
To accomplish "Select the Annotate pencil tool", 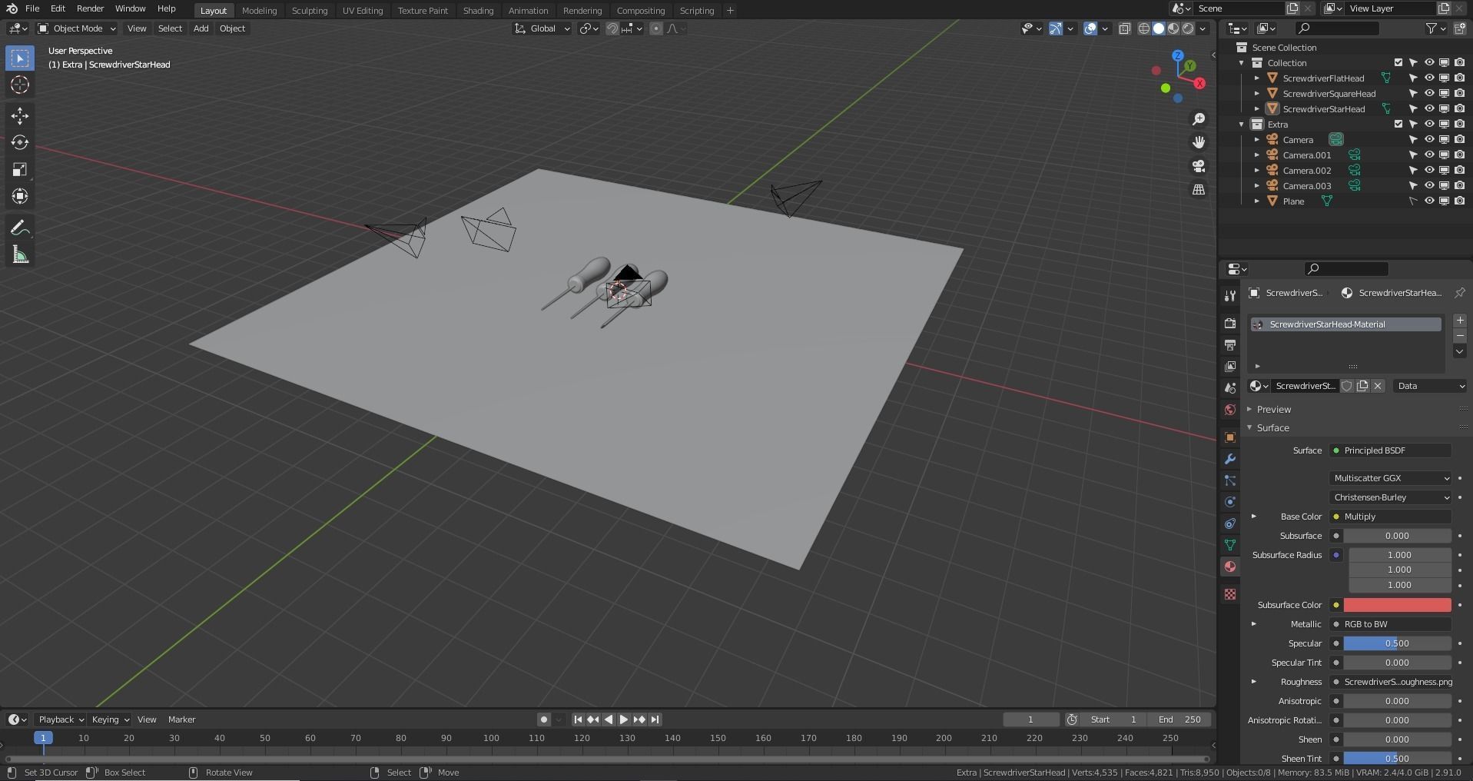I will coord(20,228).
